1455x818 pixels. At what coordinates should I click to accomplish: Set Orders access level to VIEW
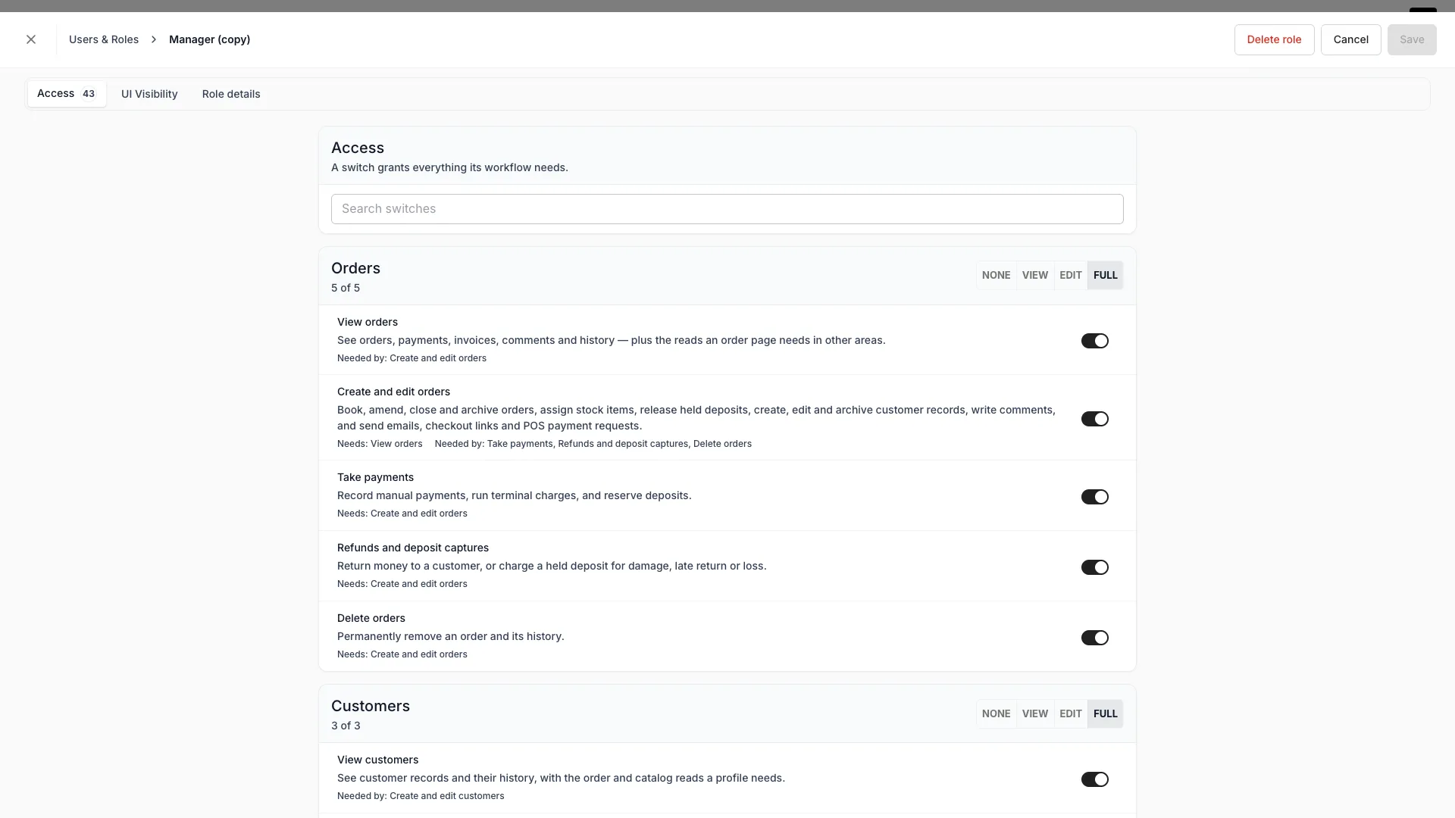coord(1034,276)
